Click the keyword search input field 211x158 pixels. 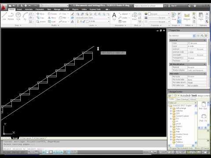[x=149, y=6]
